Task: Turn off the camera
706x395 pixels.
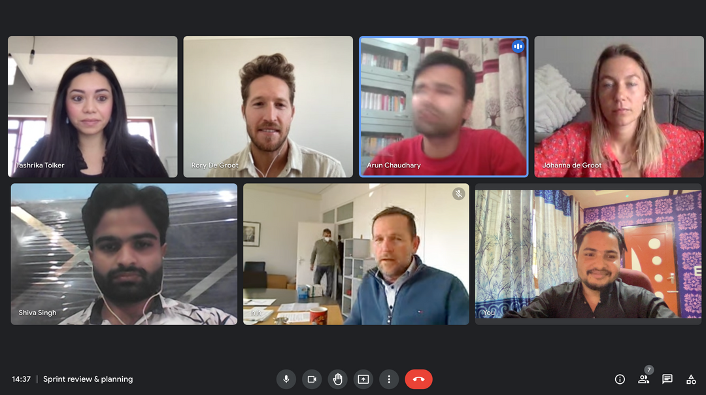Action: (312, 379)
